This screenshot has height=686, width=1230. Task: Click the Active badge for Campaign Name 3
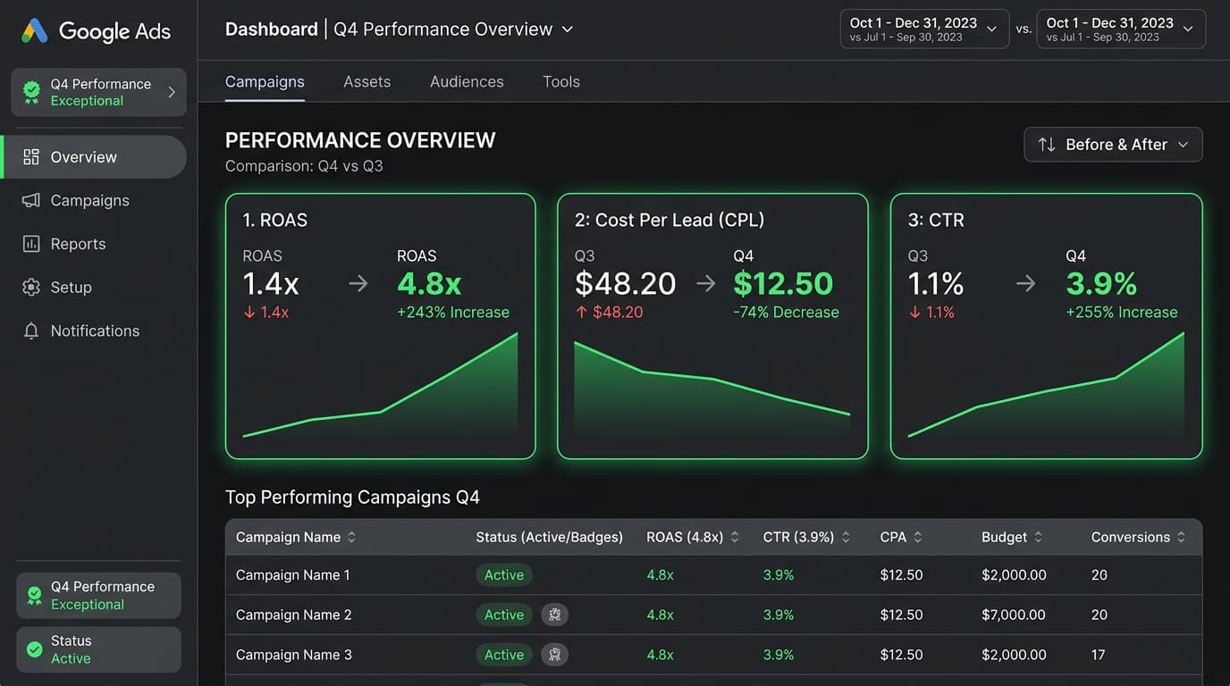click(x=504, y=655)
